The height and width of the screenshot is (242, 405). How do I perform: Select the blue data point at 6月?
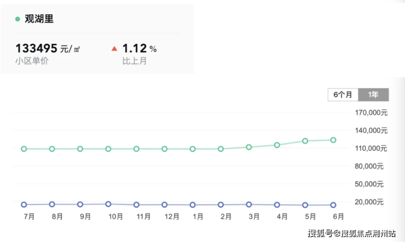(x=333, y=205)
